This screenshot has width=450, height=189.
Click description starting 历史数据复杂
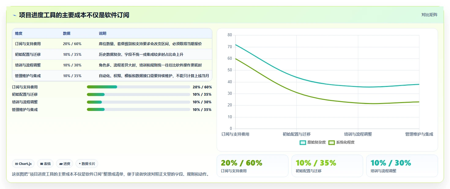[x=141, y=55]
